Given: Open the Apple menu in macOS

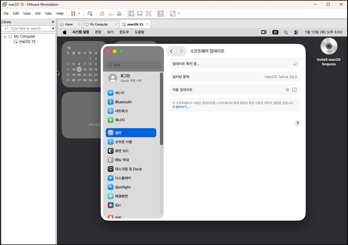Looking at the screenshot, I should point(65,32).
